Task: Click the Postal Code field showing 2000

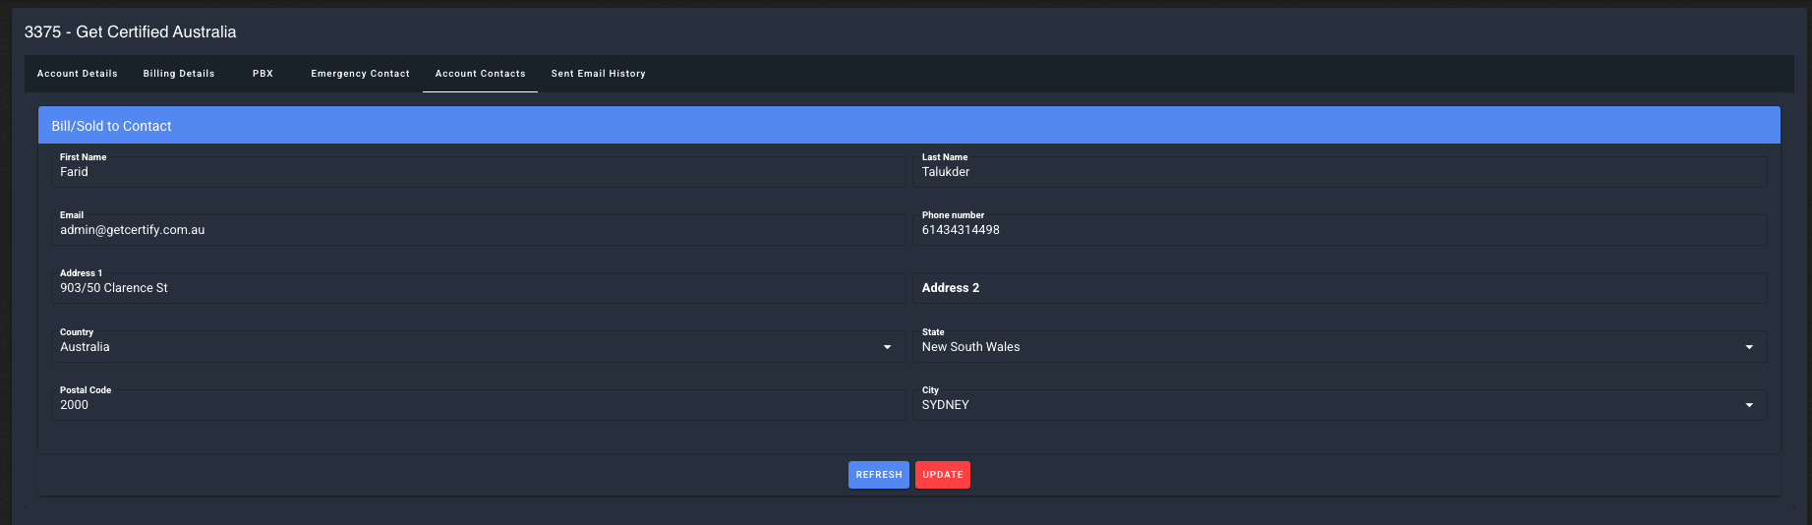Action: [x=479, y=405]
